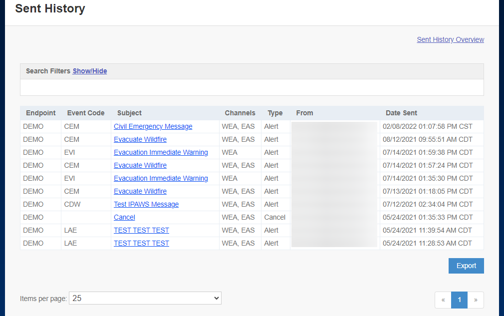Open TEST TEST TEST sent at 11:28:53 AM

[141, 243]
